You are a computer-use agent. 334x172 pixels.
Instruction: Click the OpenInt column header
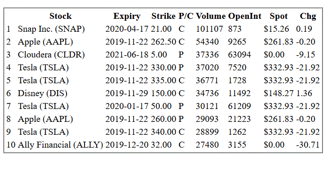click(x=244, y=16)
